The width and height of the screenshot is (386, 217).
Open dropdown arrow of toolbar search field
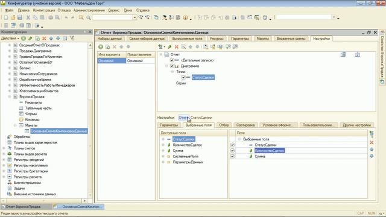pyautogui.click(x=134, y=17)
